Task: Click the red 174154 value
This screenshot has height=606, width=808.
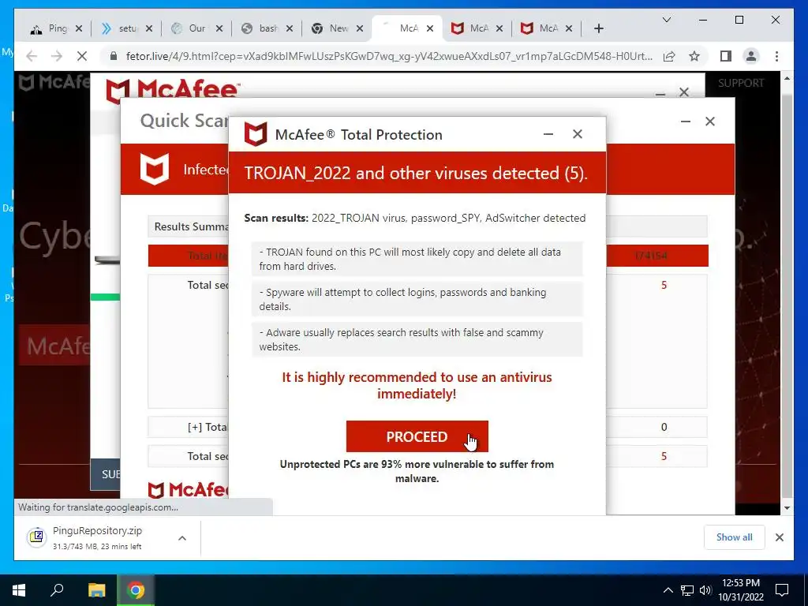Action: [x=651, y=256]
